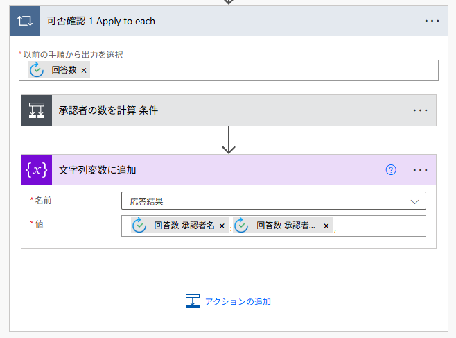Click into the 値 input field
The image size is (456, 338).
[273, 226]
